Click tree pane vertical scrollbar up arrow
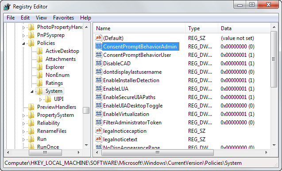Screen dimensions: 282x171 tap(86, 27)
